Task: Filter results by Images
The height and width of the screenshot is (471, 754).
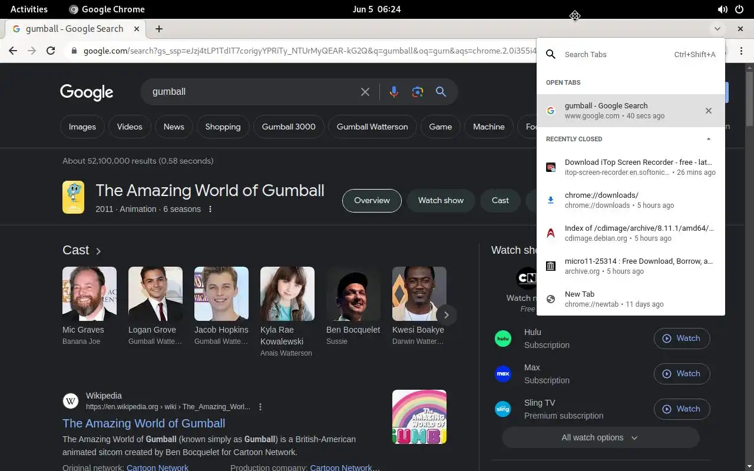Action: (82, 127)
